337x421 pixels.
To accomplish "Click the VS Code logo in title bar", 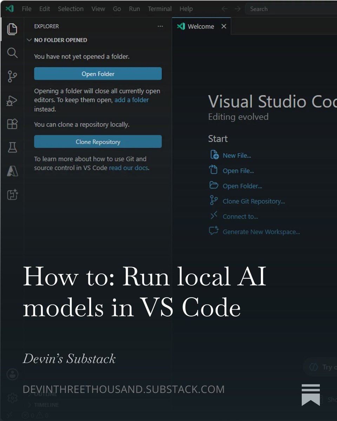I will (x=9, y=9).
